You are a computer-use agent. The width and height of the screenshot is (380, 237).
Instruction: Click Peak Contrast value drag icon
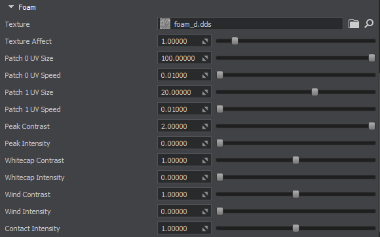[205, 126]
